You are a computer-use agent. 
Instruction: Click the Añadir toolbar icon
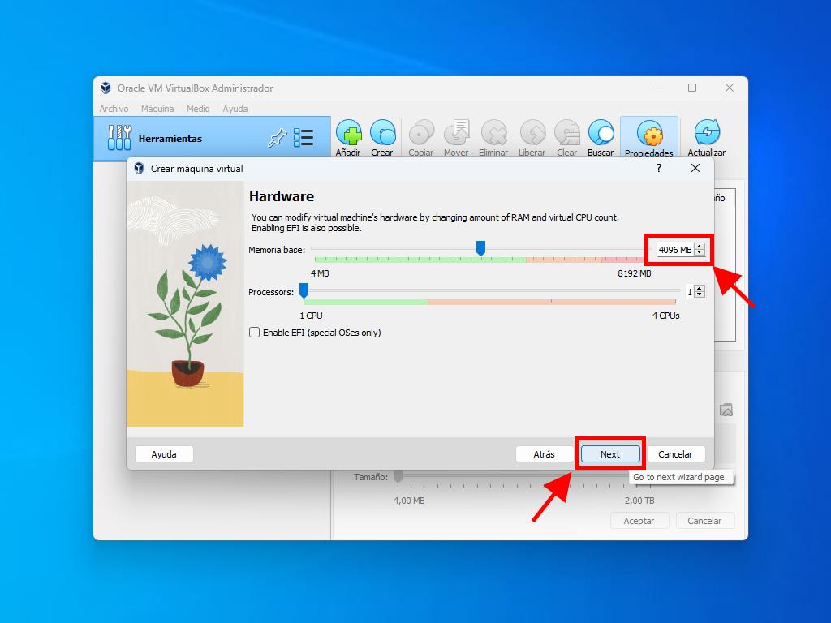coord(349,134)
